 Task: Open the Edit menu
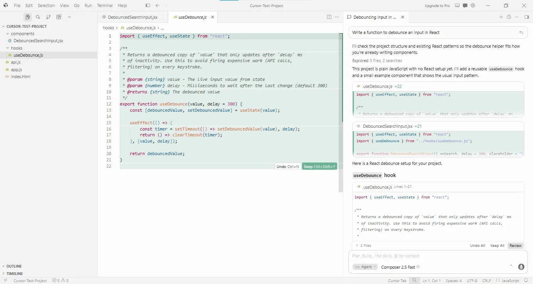pyautogui.click(x=29, y=5)
